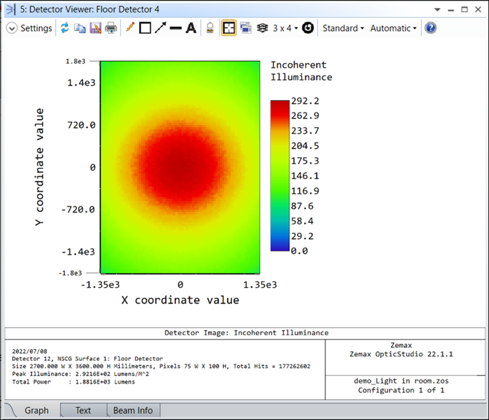Toggle the window lock icon

click(211, 29)
